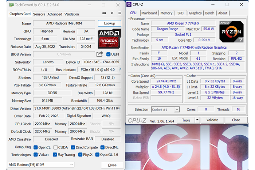The width and height of the screenshot is (255, 170).
Task: Click the Multiplier value x 24.8
Action: coord(166,87)
